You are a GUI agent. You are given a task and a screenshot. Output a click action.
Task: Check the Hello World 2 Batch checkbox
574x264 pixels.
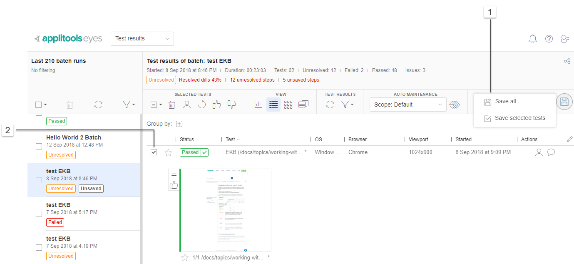tap(39, 146)
